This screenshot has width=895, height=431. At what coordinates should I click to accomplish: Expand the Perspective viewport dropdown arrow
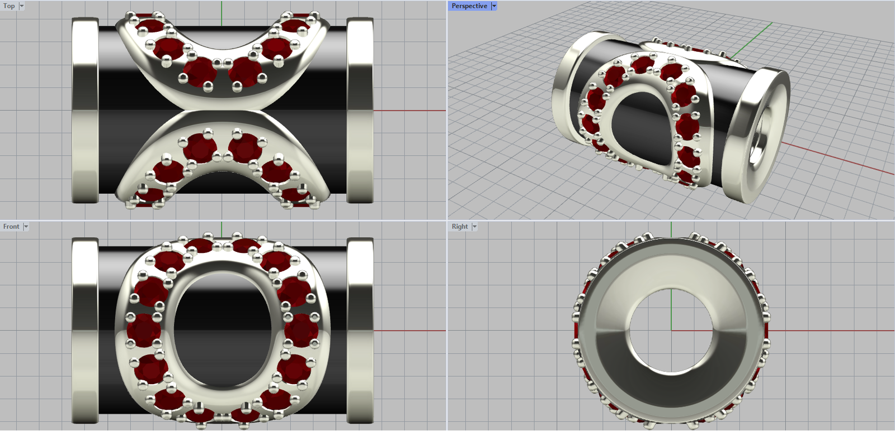[494, 6]
